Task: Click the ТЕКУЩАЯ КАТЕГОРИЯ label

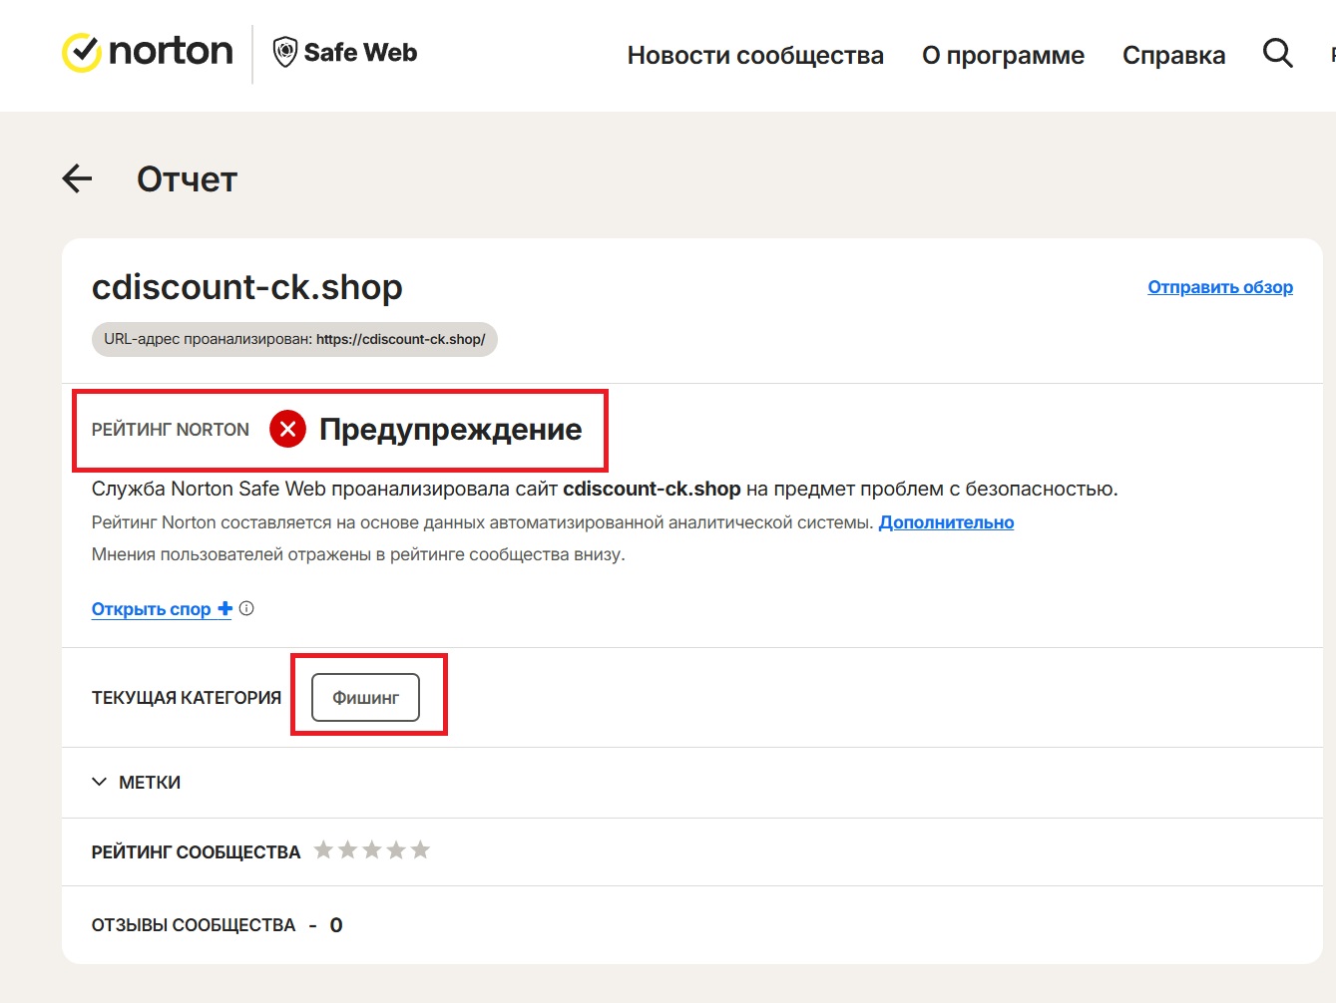Action: (187, 698)
